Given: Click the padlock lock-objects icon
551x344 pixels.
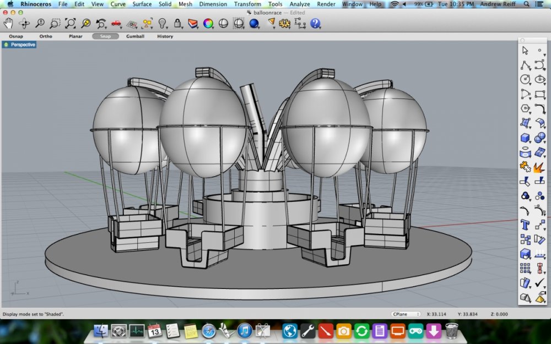Looking at the screenshot, I should pos(178,23).
